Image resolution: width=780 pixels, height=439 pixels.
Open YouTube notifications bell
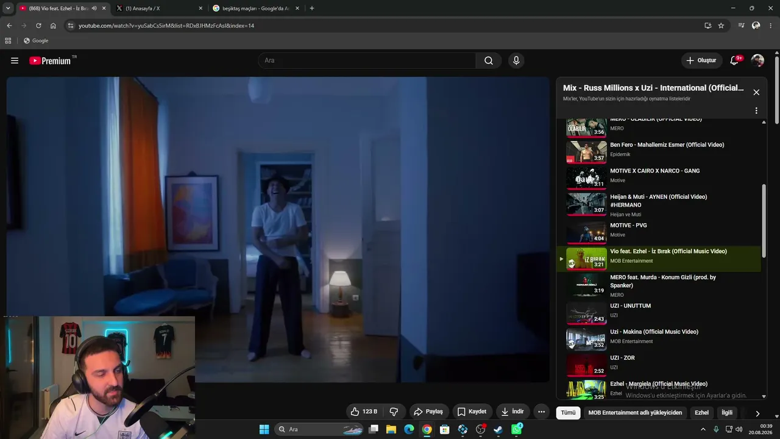[x=735, y=60]
